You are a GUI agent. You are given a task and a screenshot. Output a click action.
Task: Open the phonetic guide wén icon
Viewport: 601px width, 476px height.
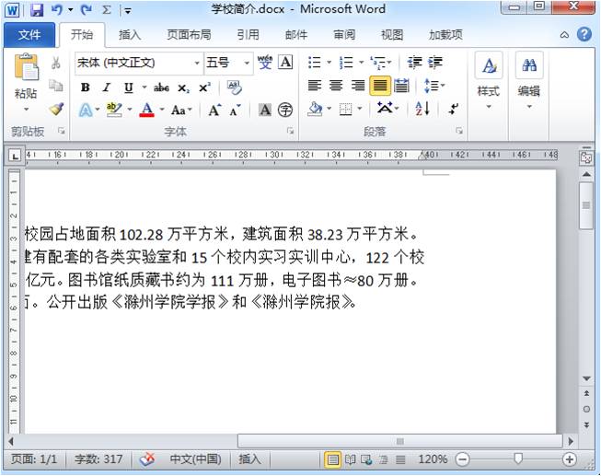(265, 62)
